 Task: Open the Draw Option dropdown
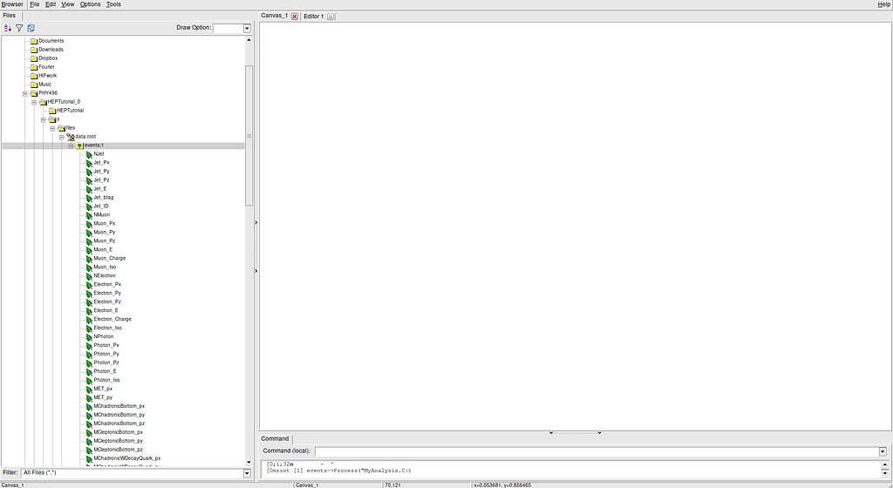click(247, 29)
